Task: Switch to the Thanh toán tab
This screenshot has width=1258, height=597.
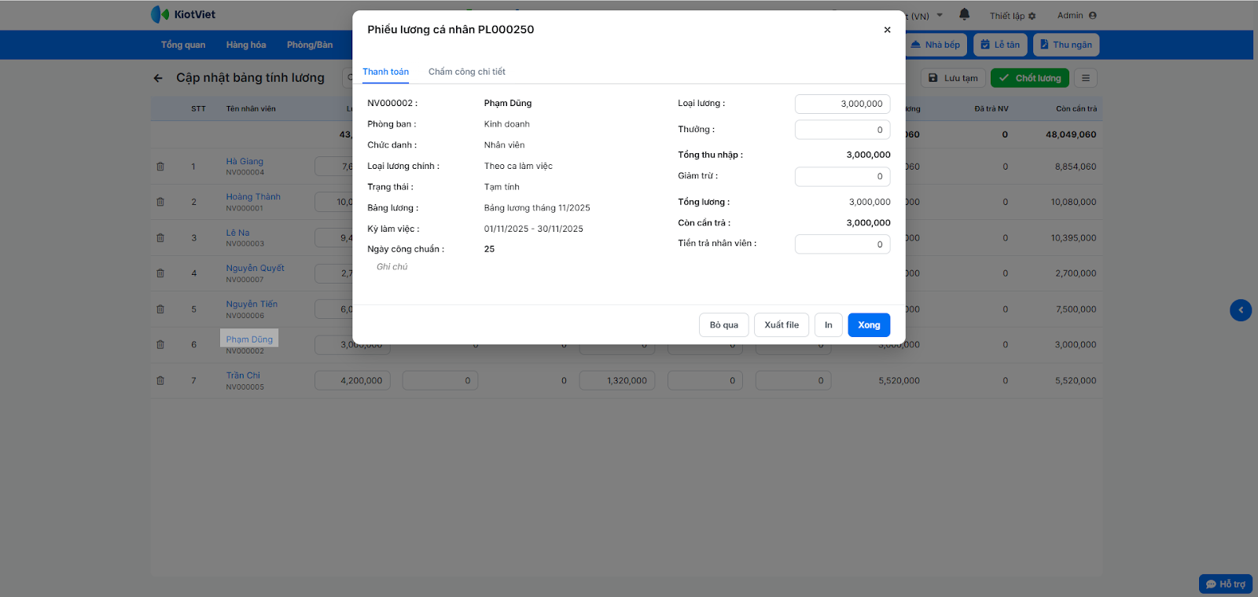Action: click(x=385, y=71)
